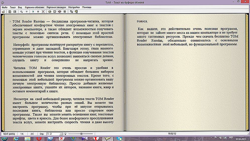Open the red Opera browser in the taskbar
The image size is (250, 141).
point(38,138)
